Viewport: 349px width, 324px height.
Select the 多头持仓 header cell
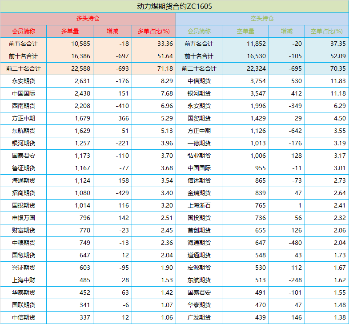[88, 19]
